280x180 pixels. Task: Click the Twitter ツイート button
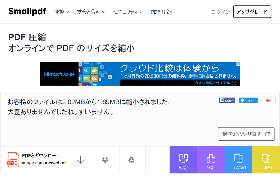point(248,100)
